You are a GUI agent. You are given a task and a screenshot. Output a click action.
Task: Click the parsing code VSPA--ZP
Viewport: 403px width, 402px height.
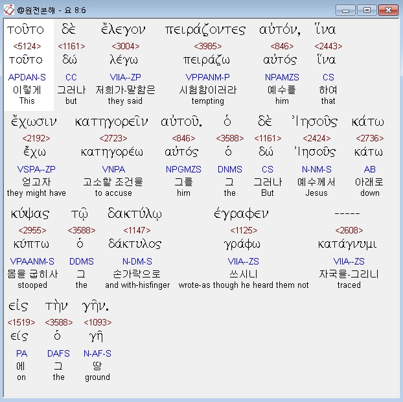(36, 169)
